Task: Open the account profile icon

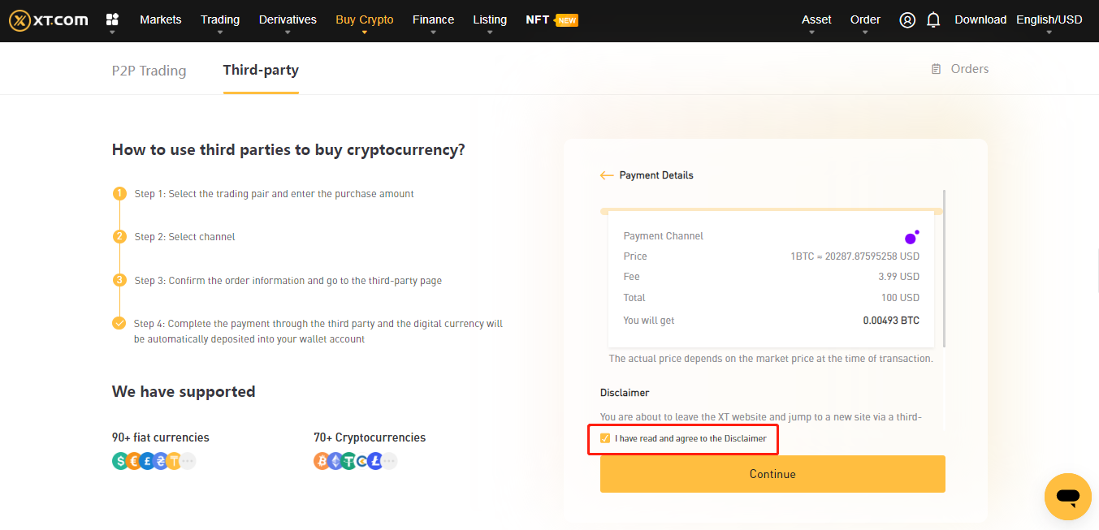Action: tap(906, 19)
